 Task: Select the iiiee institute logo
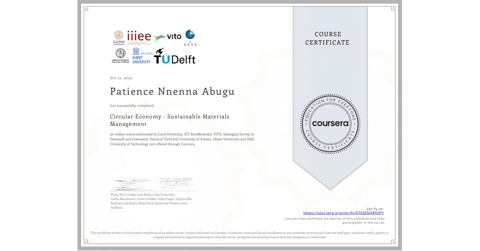click(139, 37)
